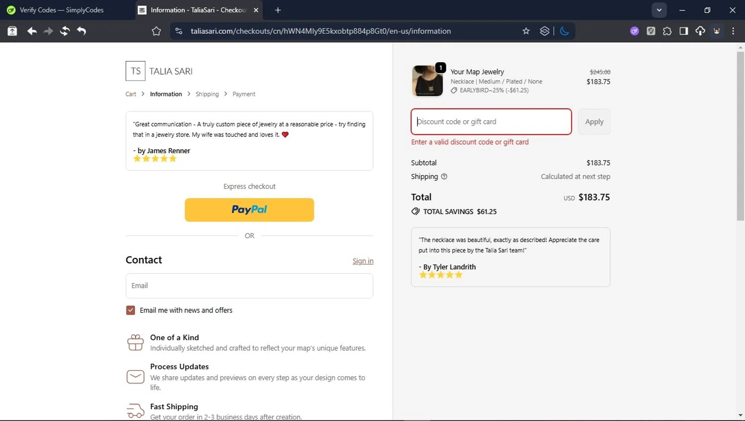Click the upload icon at toolbar start
The width and height of the screenshot is (745, 421).
point(12,31)
